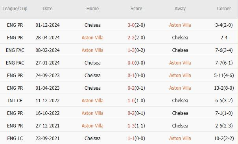Select Aston Villa home team on 28-04-2024
The width and height of the screenshot is (238, 144).
coord(92,38)
